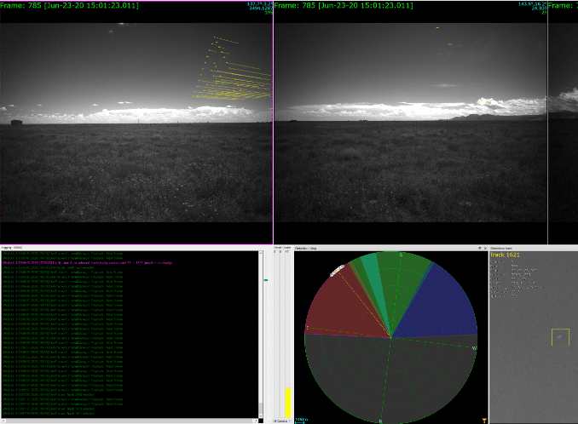Click the logging panel scrollbar down arrow
578x424 pixels.
coord(261,415)
